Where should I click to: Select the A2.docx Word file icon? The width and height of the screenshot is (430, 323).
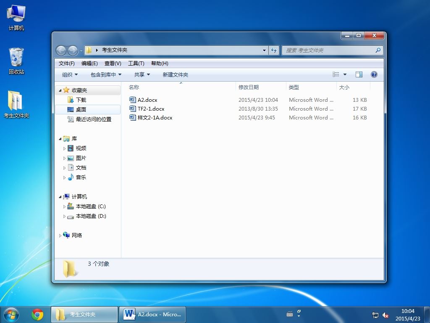tap(132, 100)
